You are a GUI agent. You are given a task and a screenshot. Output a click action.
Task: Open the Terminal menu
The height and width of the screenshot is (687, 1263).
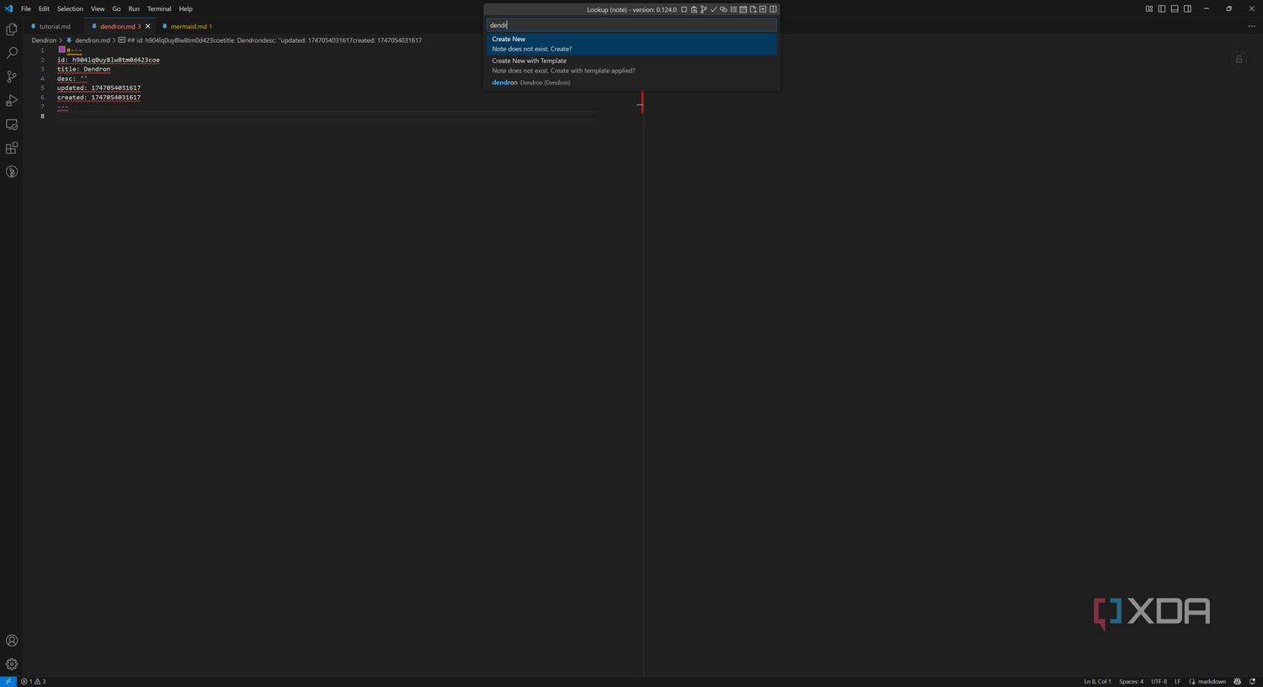[159, 8]
